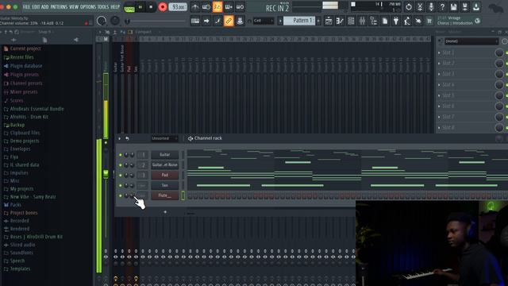Click the export download arrow icon
Image resolution: width=508 pixels, height=286 pixels.
tap(476, 7)
